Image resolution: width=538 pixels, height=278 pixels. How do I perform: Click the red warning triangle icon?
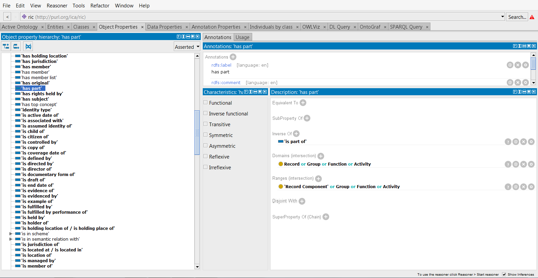pyautogui.click(x=532, y=17)
